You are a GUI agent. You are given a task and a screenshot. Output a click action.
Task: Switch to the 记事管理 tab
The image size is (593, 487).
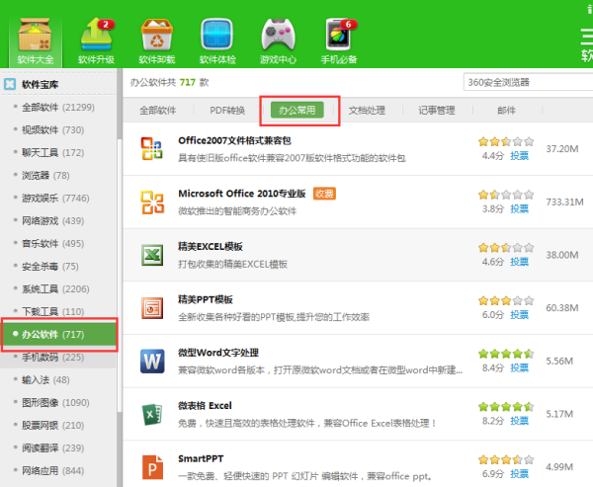437,111
